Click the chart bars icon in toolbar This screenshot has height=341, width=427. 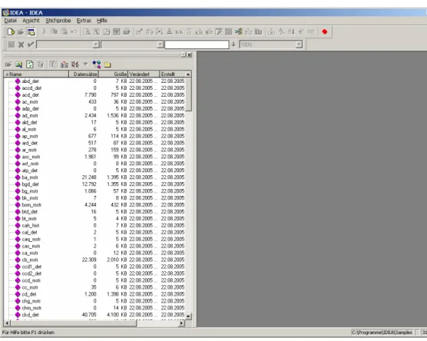[x=258, y=31]
